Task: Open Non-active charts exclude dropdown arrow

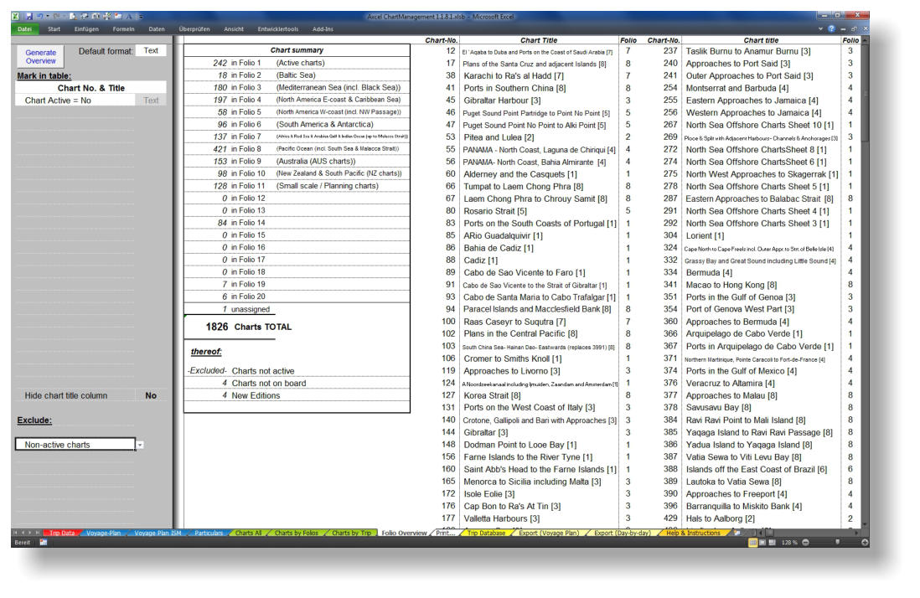Action: click(140, 445)
